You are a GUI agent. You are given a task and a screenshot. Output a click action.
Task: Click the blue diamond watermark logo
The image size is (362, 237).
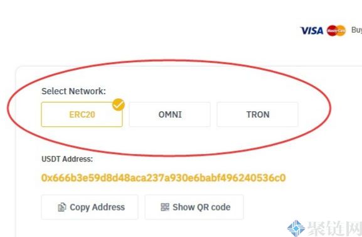(x=296, y=228)
